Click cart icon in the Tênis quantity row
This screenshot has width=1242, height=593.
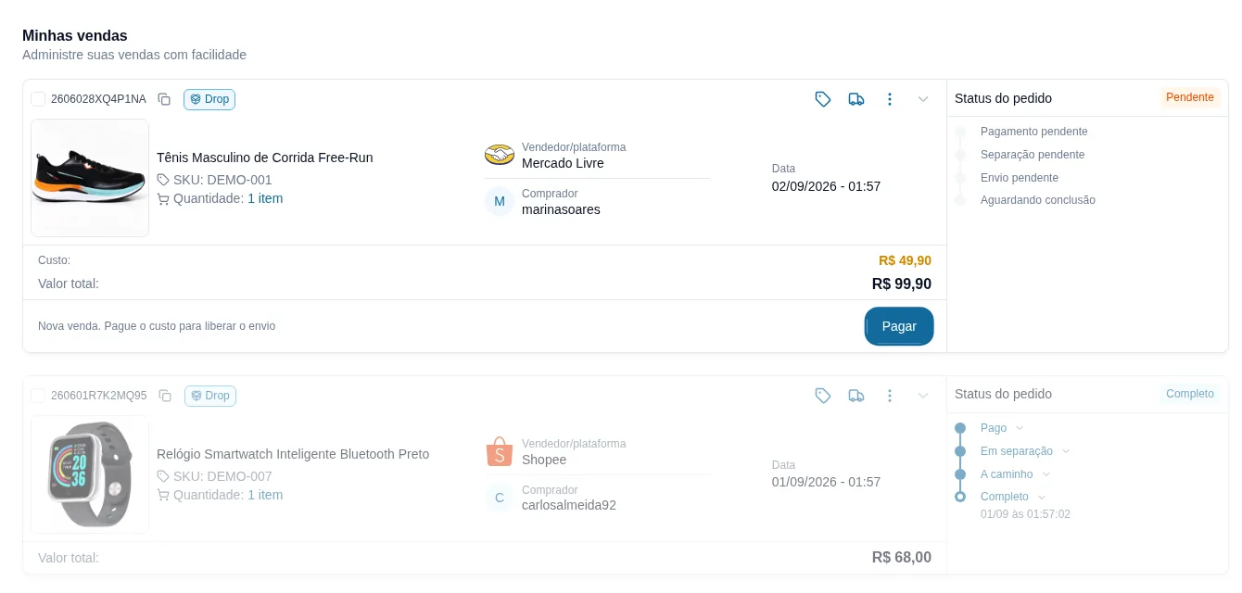pos(163,198)
